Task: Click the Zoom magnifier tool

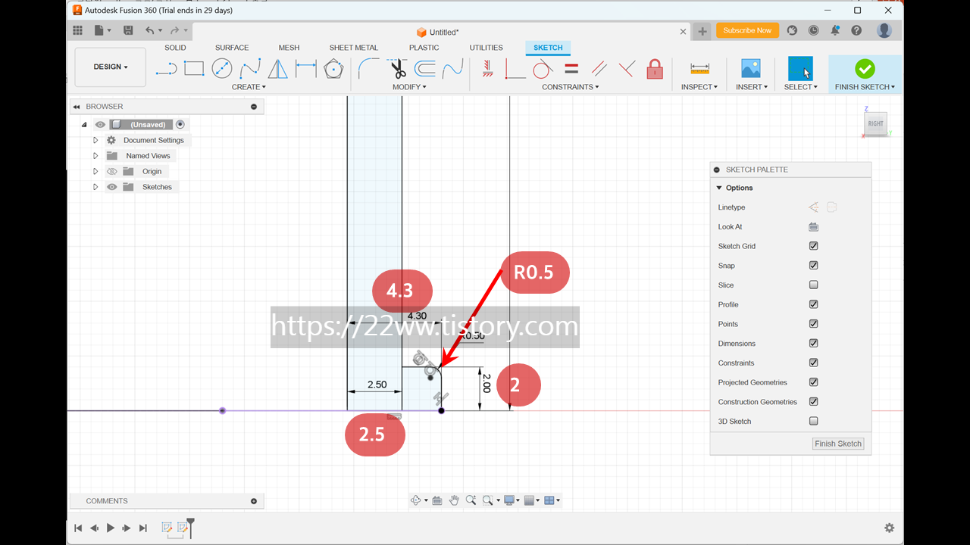Action: pyautogui.click(x=471, y=500)
